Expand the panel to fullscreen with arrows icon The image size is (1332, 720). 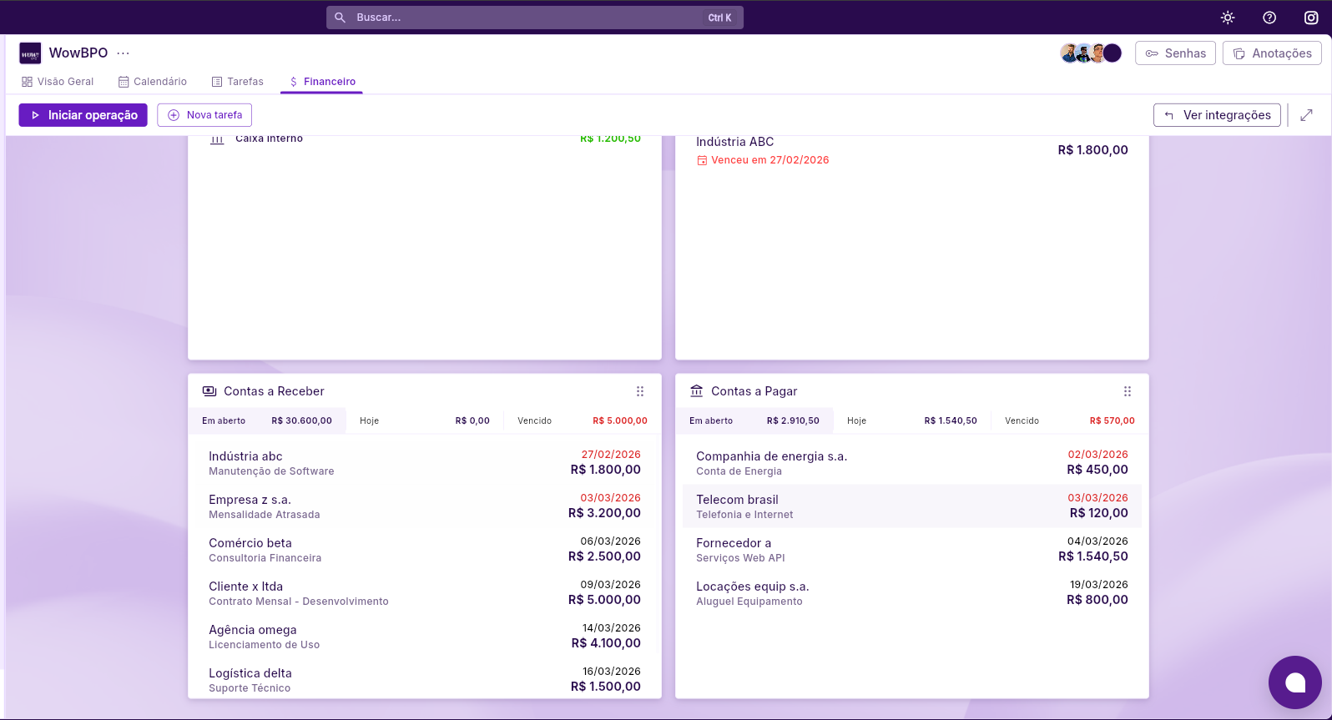[1306, 115]
